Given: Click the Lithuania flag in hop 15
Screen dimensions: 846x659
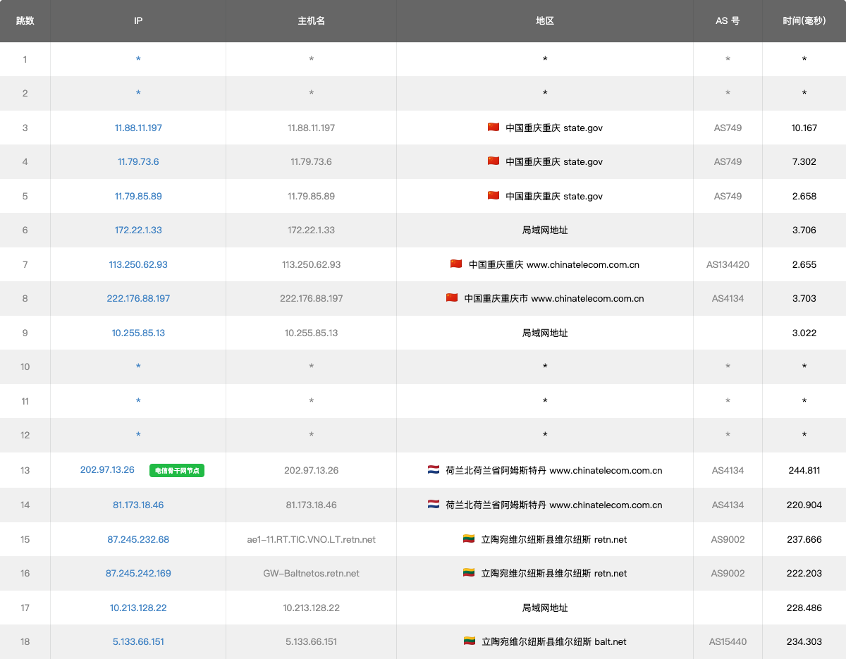Looking at the screenshot, I should click(469, 539).
